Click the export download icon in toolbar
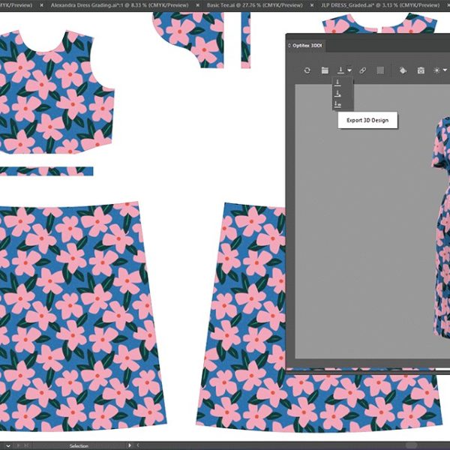 point(340,70)
